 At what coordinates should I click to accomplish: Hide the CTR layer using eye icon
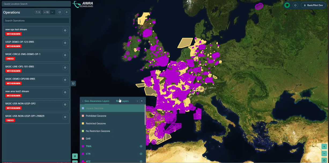click(141, 154)
